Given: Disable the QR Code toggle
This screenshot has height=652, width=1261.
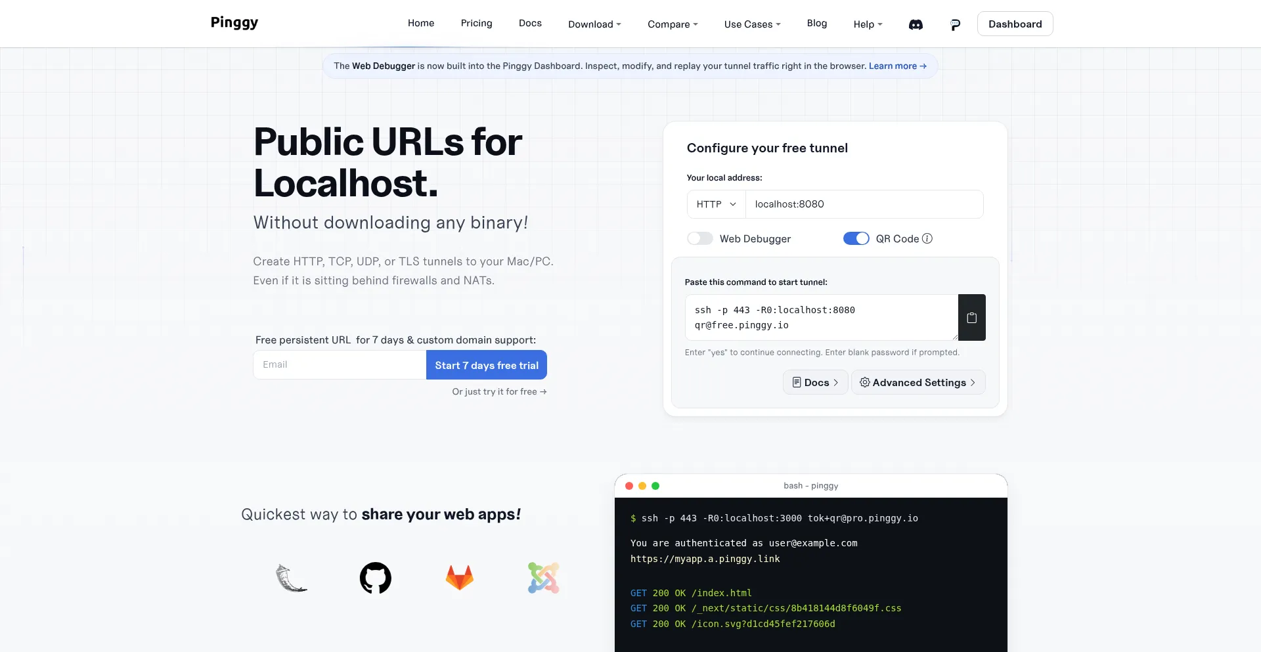Looking at the screenshot, I should (856, 238).
